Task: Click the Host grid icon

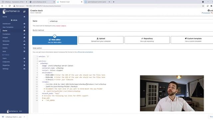Action: 24,51
